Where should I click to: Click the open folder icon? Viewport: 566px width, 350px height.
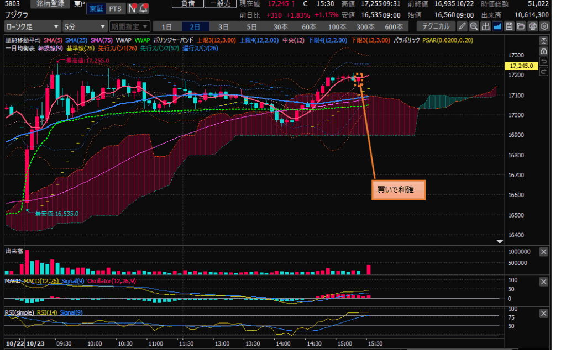pyautogui.click(x=521, y=26)
